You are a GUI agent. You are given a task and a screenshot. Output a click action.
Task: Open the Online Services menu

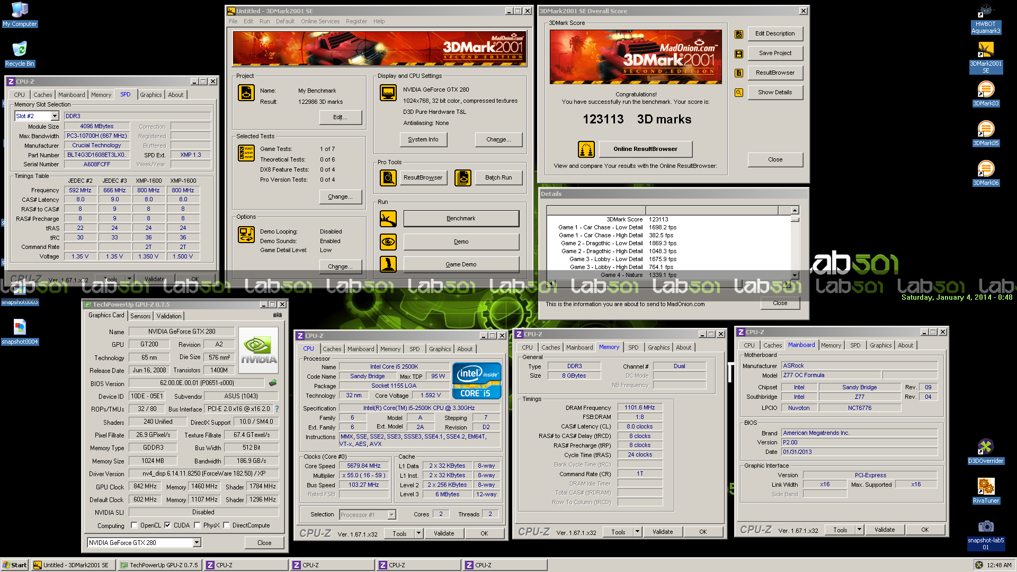coord(320,21)
